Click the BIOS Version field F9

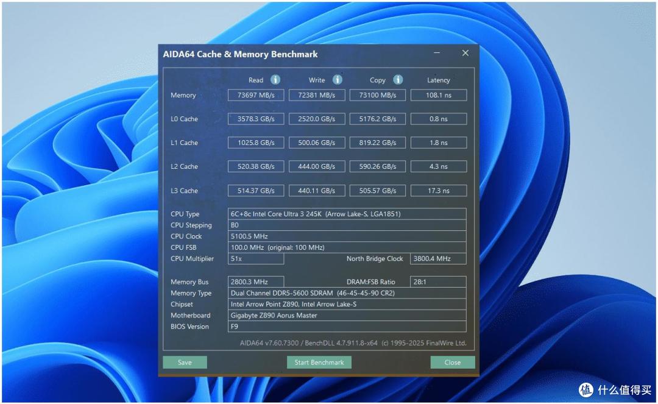[x=347, y=327]
